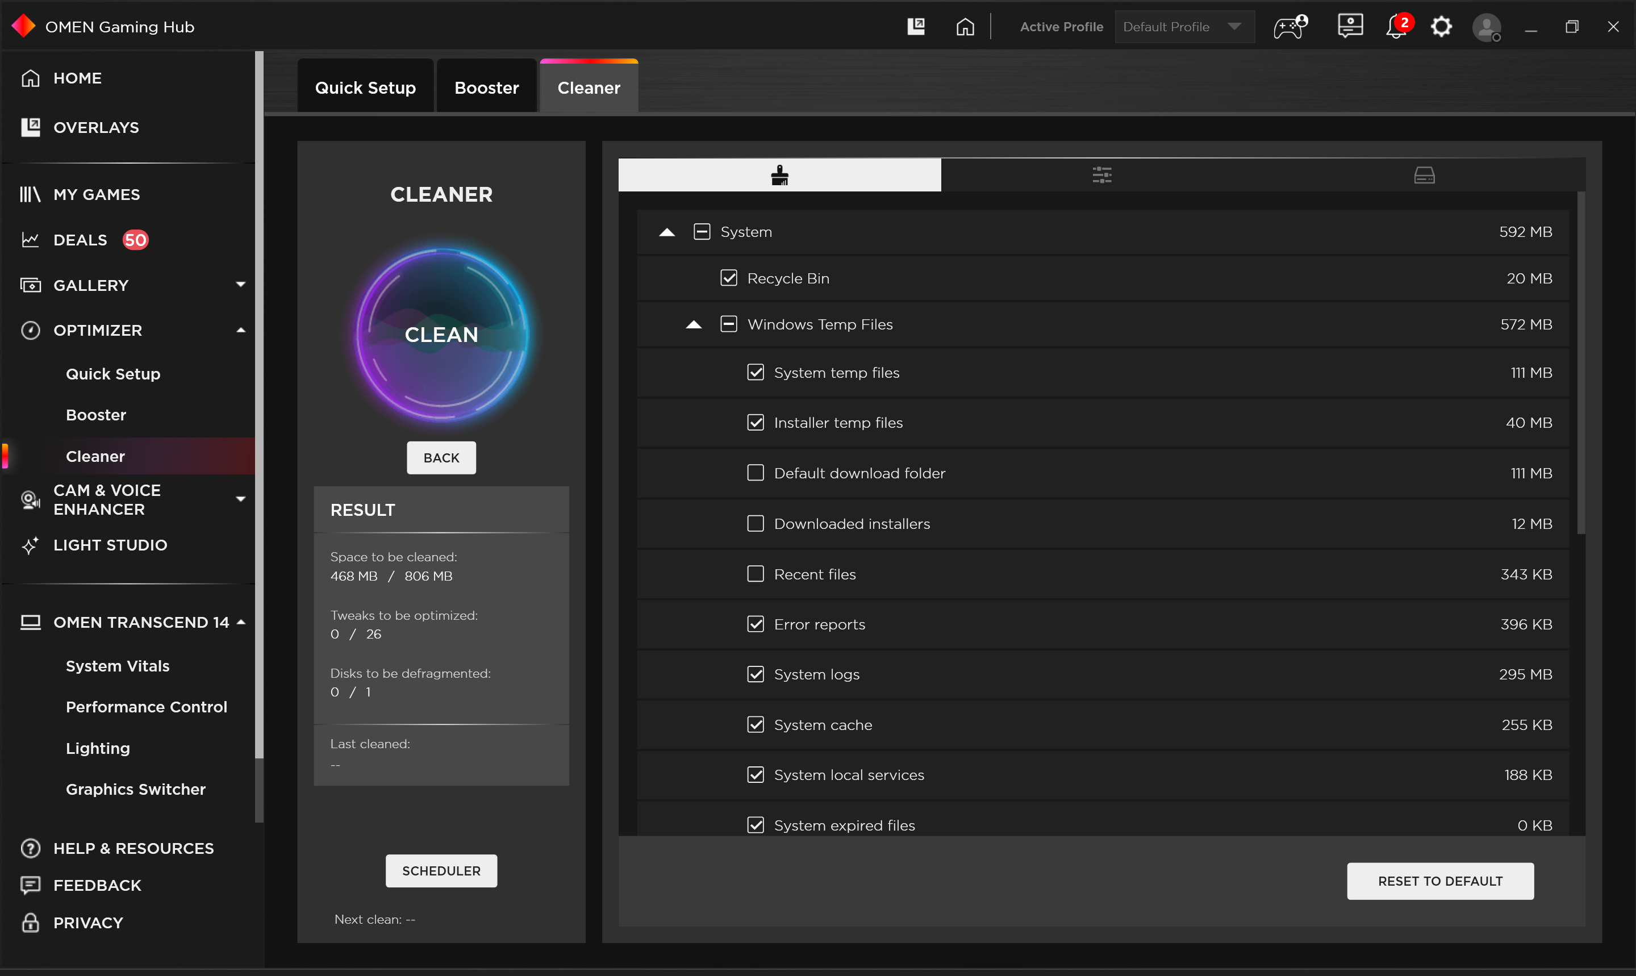This screenshot has width=1636, height=976.
Task: Uncheck Installer temp files
Action: tap(756, 423)
